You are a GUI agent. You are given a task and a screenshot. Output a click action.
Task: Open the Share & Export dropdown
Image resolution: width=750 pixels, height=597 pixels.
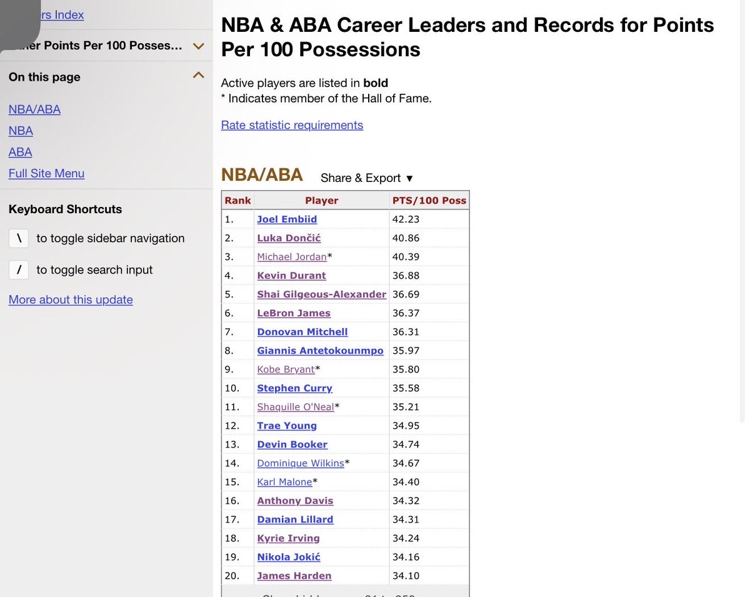pyautogui.click(x=367, y=178)
